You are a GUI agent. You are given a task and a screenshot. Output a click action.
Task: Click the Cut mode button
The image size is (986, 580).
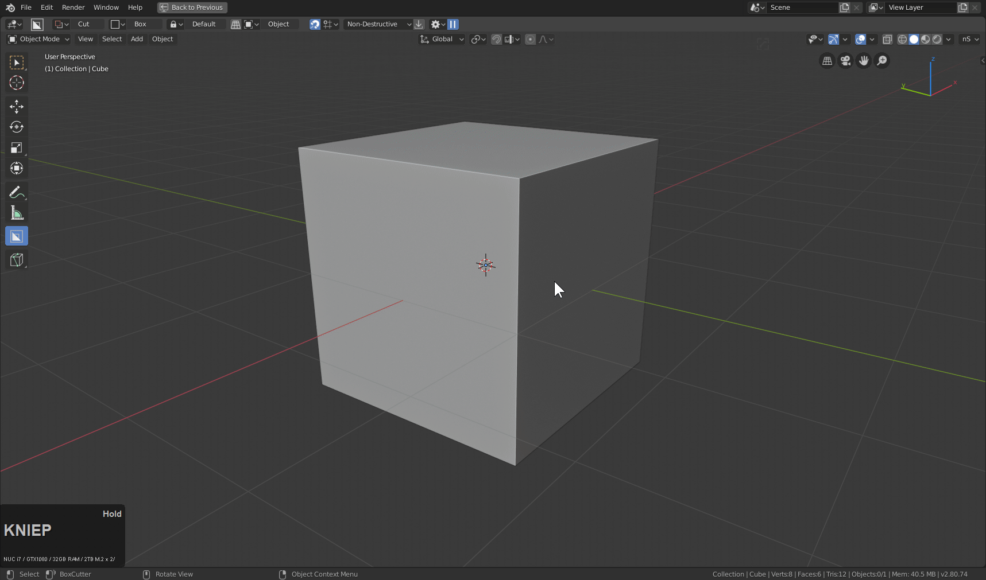[x=84, y=24]
